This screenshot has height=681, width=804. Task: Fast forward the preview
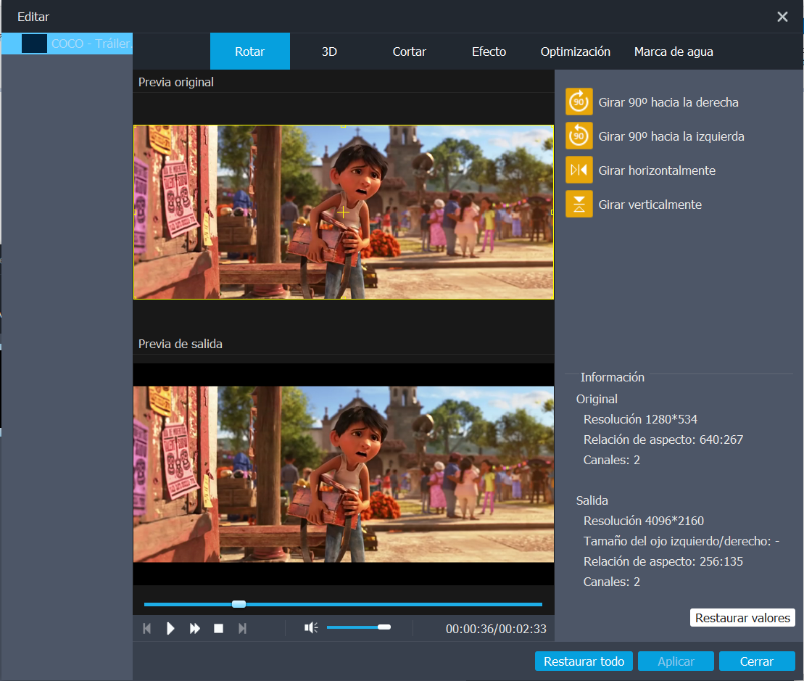tap(194, 628)
